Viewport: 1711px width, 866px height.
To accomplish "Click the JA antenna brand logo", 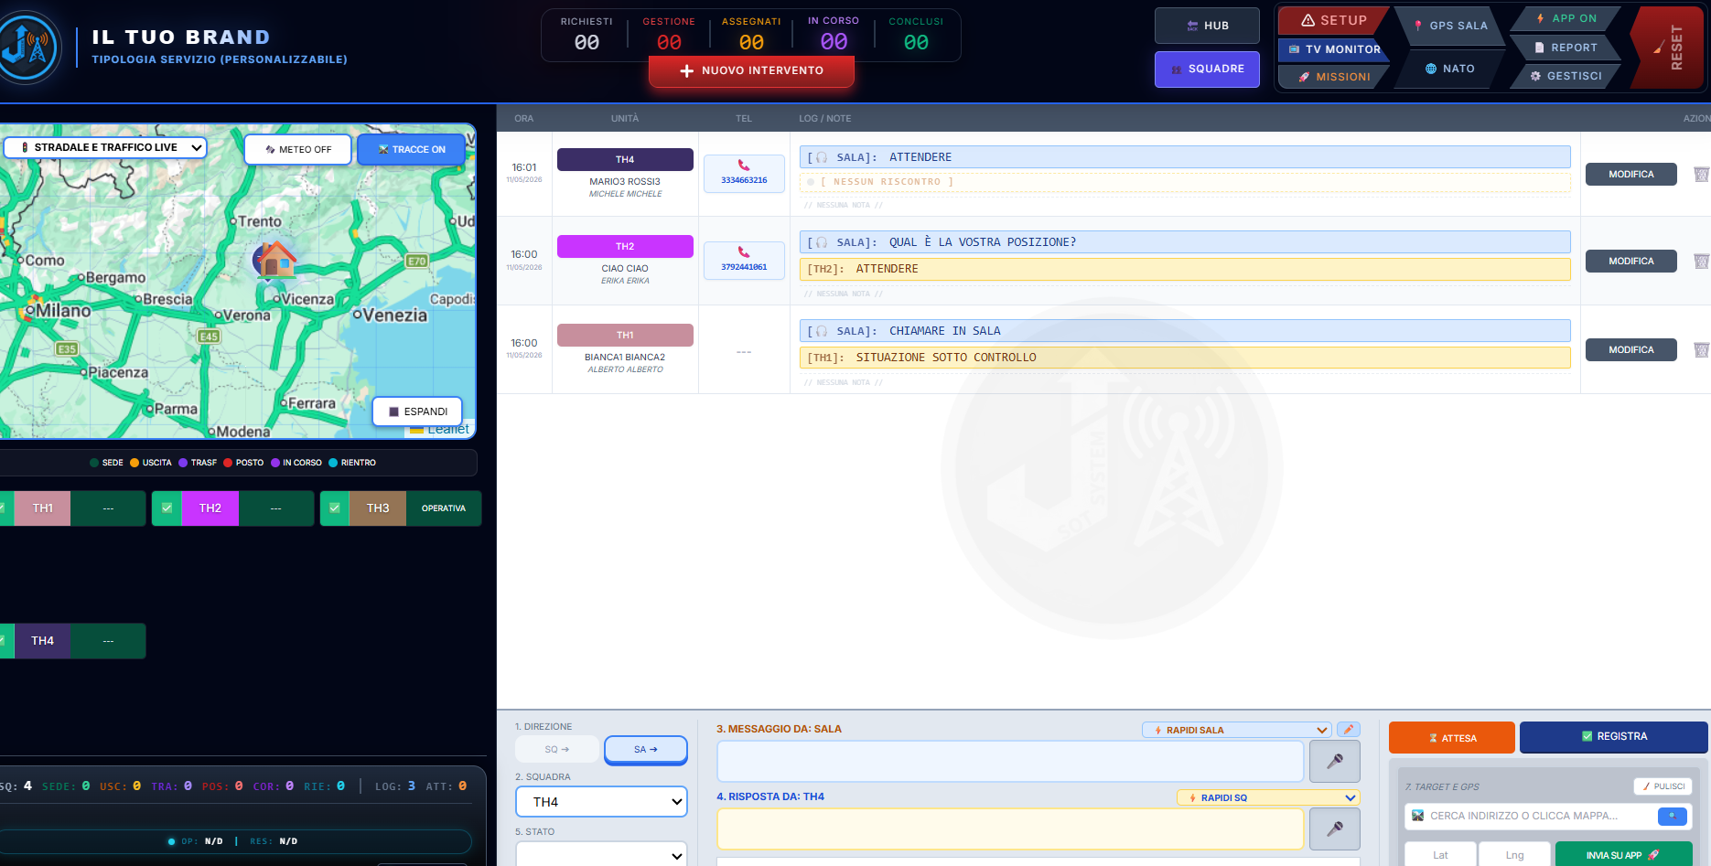I will tap(27, 47).
